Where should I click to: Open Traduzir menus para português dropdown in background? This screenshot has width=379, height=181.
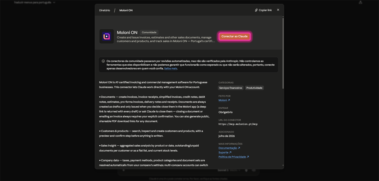click(x=34, y=3)
